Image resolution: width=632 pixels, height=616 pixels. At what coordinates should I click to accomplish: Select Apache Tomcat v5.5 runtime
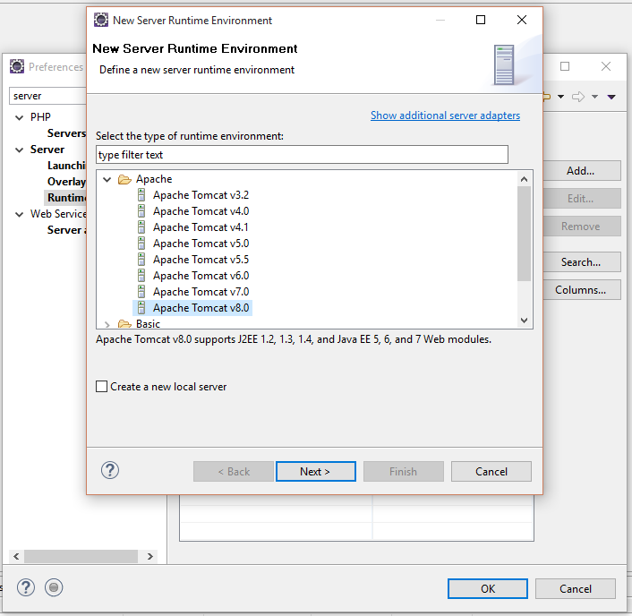click(x=201, y=260)
